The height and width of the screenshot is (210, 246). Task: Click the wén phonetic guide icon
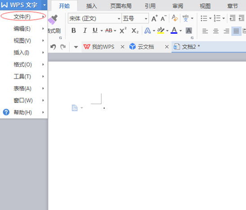click(185, 18)
